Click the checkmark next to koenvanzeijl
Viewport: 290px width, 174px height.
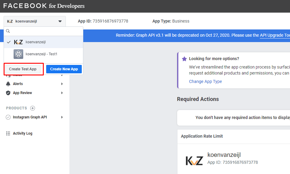(9, 42)
